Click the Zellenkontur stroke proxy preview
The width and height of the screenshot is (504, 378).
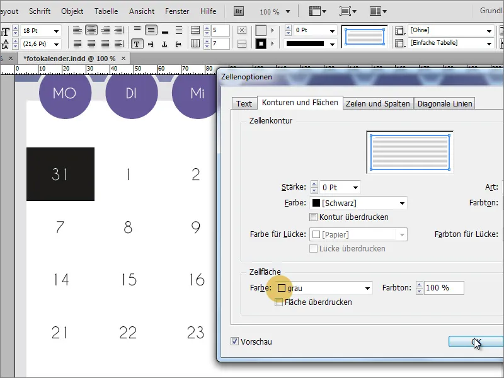coord(410,152)
